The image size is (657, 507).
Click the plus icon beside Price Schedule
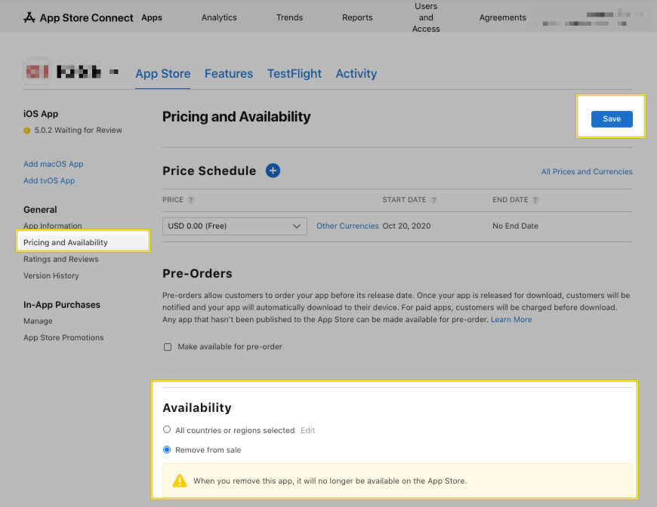point(273,171)
